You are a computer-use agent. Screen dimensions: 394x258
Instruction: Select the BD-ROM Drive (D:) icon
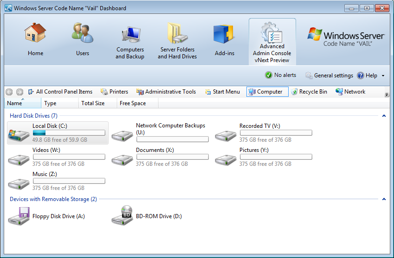[122, 215]
